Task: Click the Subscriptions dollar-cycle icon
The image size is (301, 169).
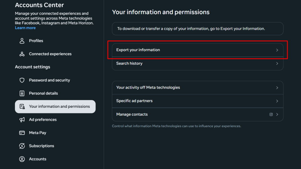Action: click(22, 146)
